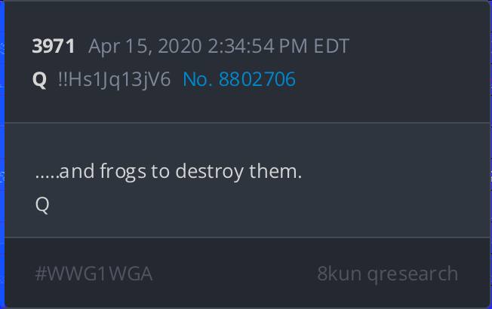Click the word 'them.' ending the message

[275, 171]
